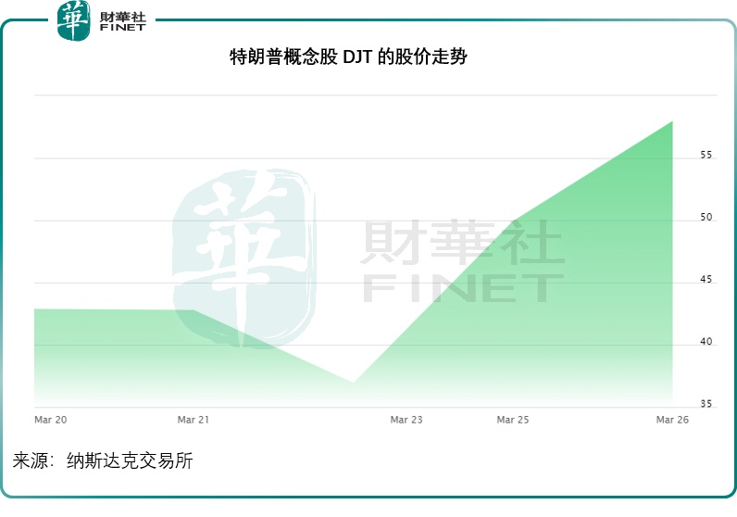Click the peak data point at Mar 26
Image resolution: width=737 pixels, height=517 pixels.
(x=672, y=121)
